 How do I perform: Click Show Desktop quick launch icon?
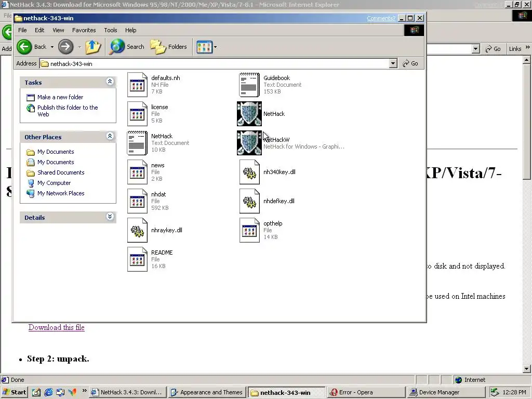[36, 392]
